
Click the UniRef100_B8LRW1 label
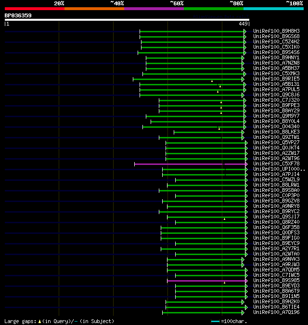276,185
